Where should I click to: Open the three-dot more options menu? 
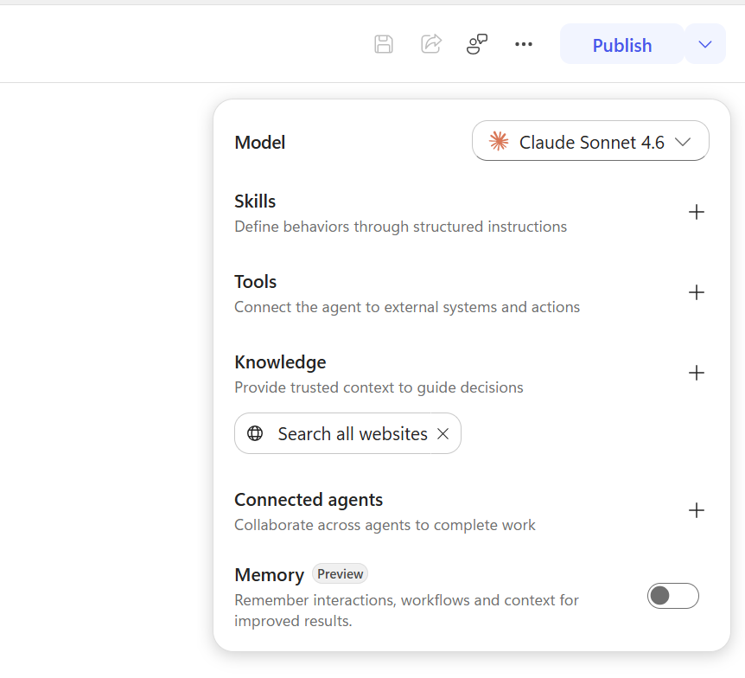point(524,44)
